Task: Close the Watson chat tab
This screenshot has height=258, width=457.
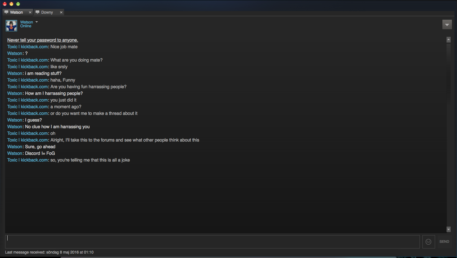Action: (x=30, y=12)
